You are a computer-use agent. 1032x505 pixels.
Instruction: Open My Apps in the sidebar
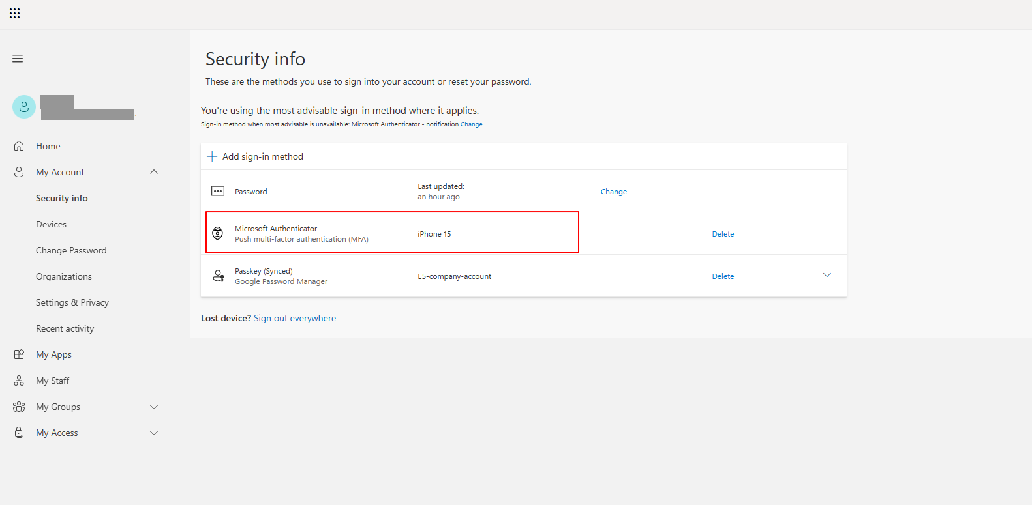click(x=54, y=354)
